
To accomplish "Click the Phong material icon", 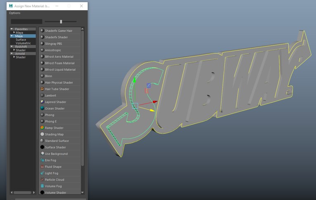I will pyautogui.click(x=42, y=115).
